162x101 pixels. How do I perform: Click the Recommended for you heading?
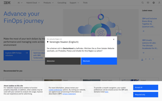(x=13, y=71)
